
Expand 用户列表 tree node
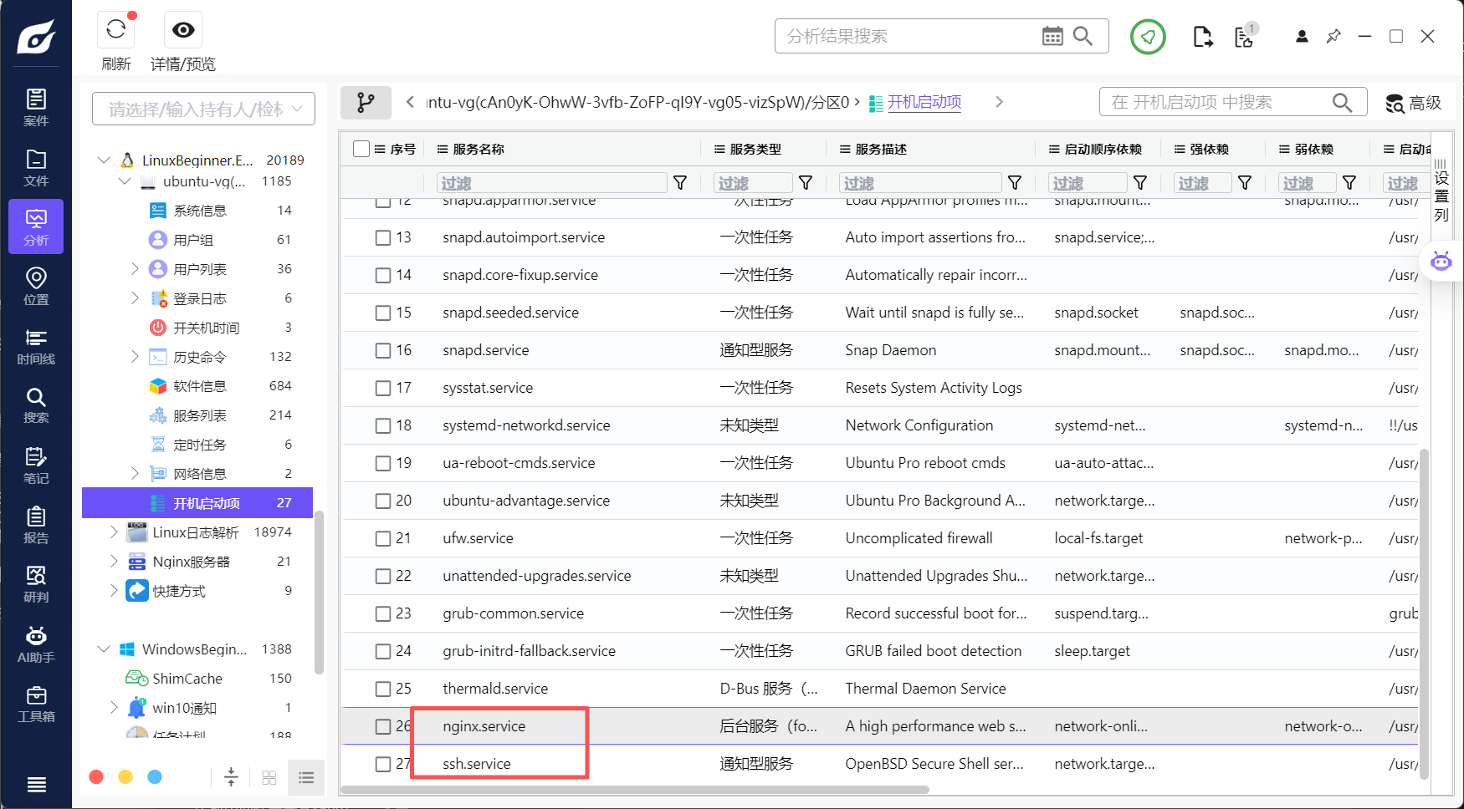pos(135,268)
